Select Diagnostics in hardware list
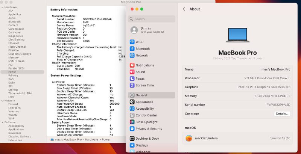 pyautogui.click(x=16, y=36)
